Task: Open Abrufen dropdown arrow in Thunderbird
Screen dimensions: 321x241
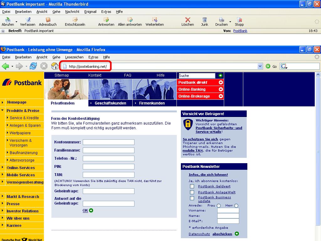Action: (x=16, y=22)
